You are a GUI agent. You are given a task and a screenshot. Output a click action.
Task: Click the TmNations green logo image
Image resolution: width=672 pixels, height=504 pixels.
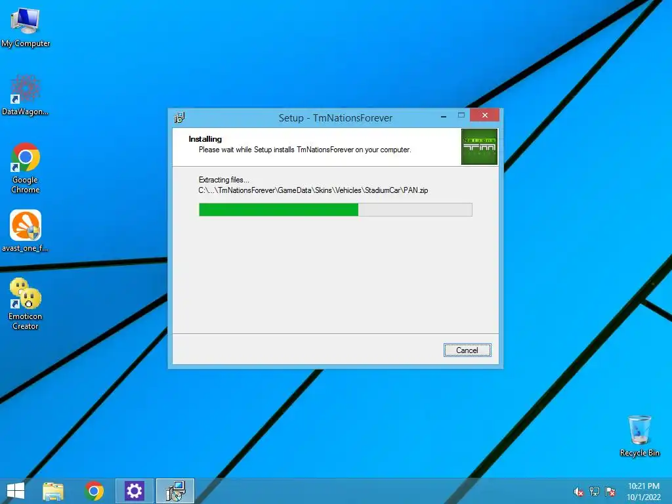tap(479, 146)
